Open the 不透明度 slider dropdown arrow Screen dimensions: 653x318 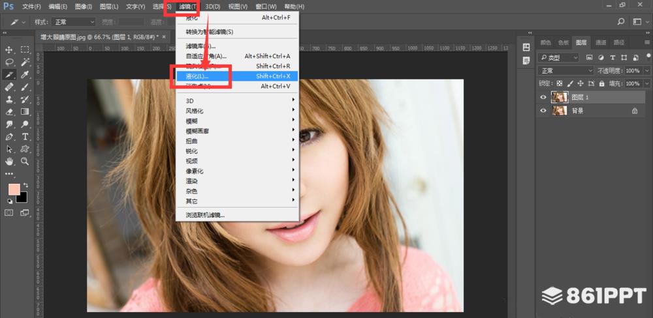[x=646, y=70]
